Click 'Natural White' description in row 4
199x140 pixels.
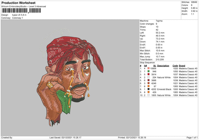[164, 78]
